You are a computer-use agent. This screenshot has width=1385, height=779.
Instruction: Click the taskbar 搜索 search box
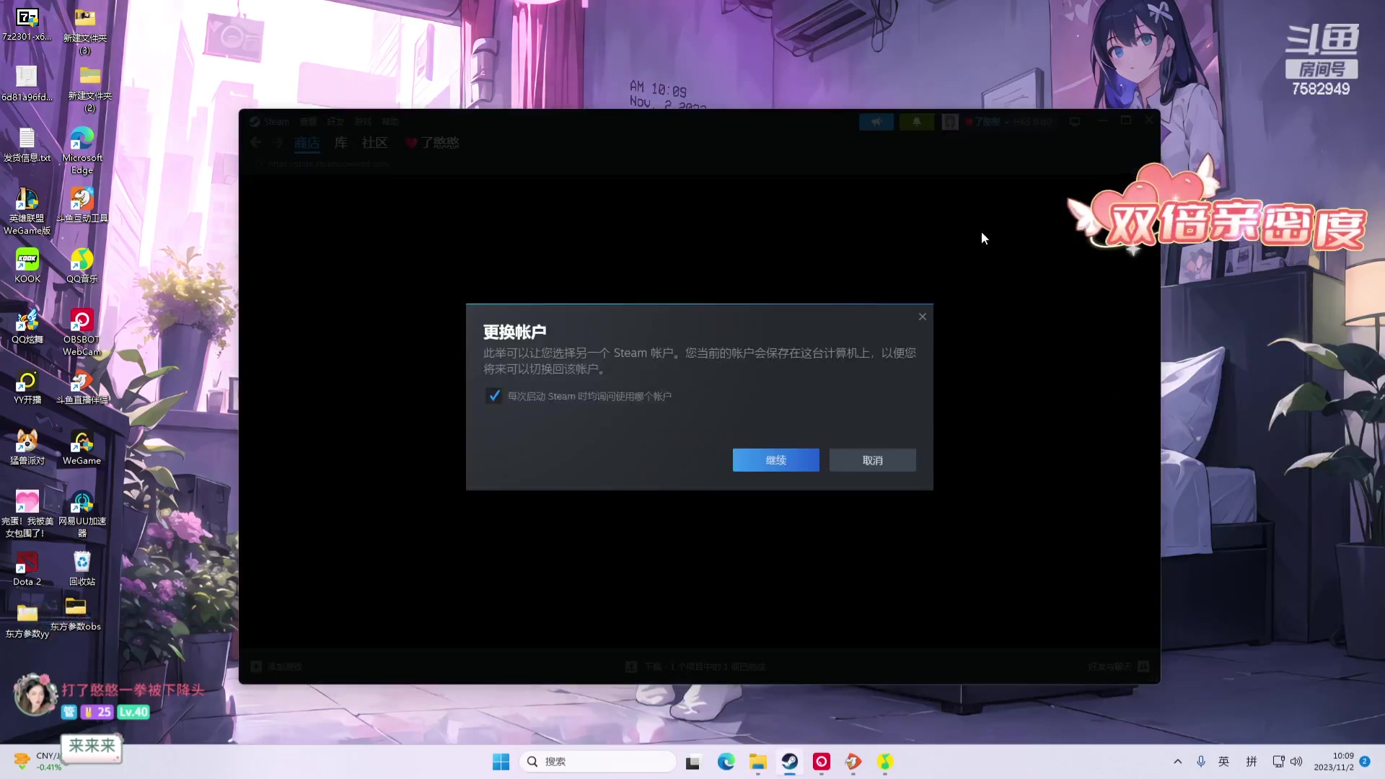(598, 762)
